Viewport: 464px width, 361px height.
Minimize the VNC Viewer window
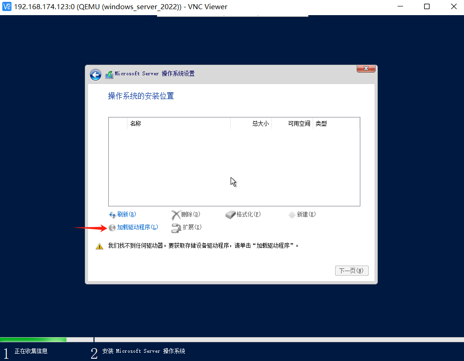pyautogui.click(x=400, y=6)
